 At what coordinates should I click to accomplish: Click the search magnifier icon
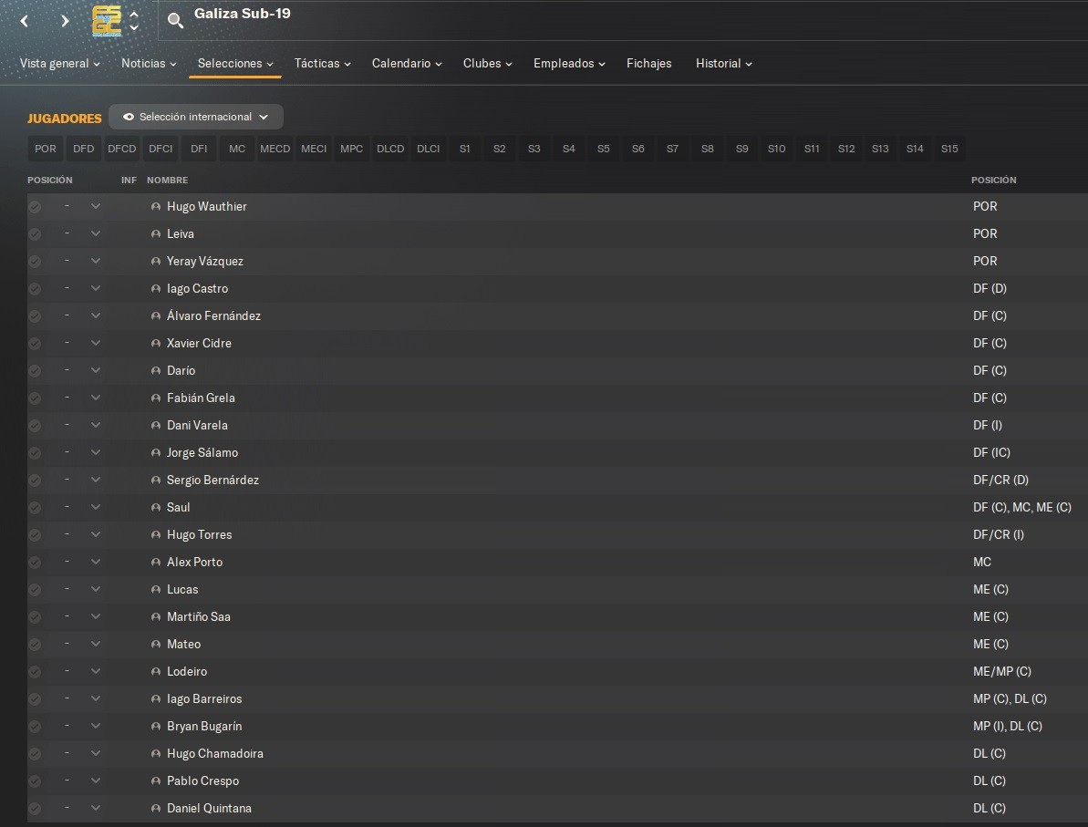click(175, 21)
